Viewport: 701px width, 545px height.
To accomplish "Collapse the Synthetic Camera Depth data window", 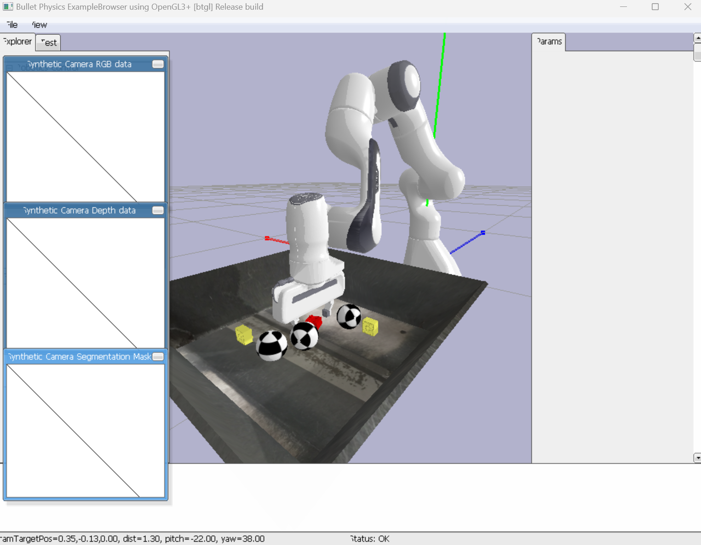I will pyautogui.click(x=158, y=210).
